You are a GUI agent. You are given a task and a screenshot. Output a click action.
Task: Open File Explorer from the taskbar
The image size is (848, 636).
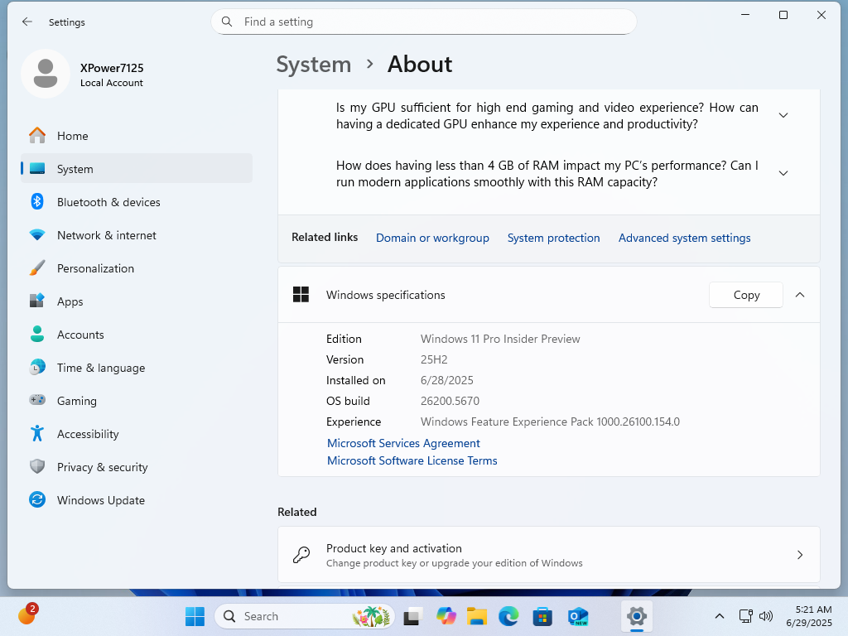(477, 616)
